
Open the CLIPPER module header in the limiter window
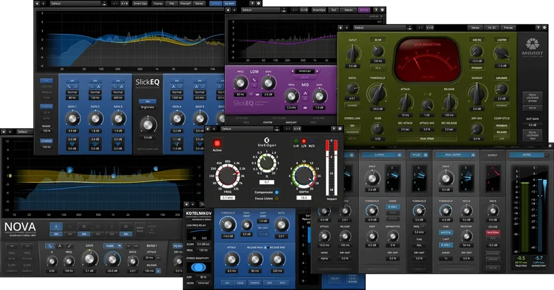click(x=382, y=155)
